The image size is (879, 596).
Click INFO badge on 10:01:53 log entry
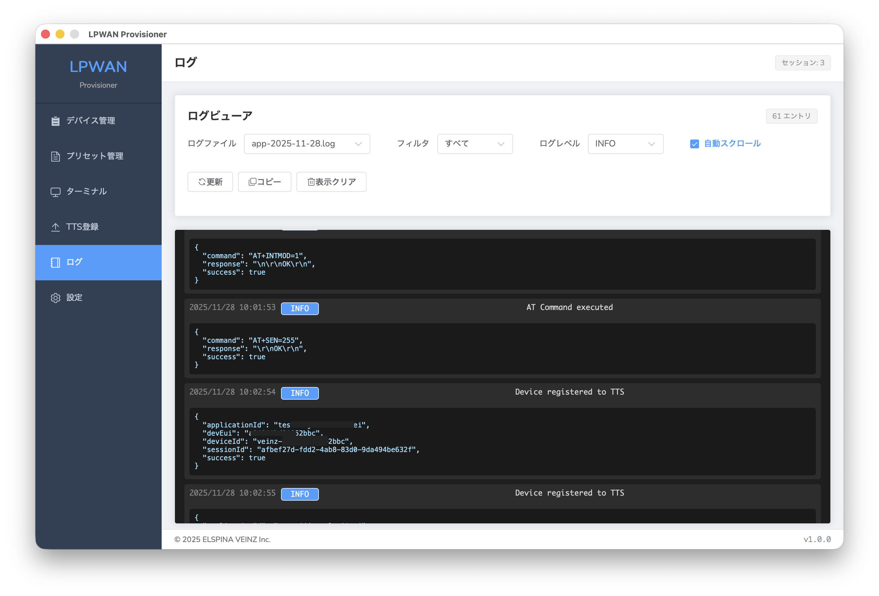point(300,309)
